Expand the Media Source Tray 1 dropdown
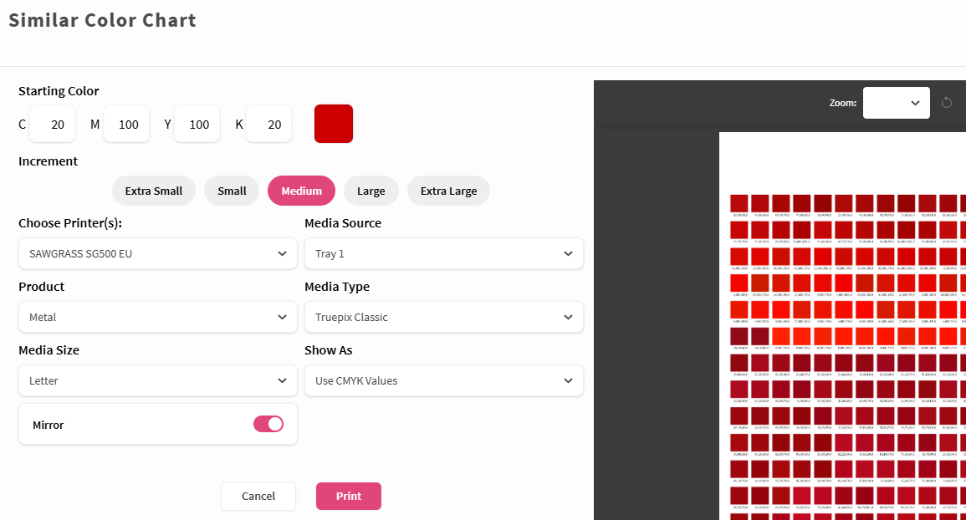 (x=443, y=254)
